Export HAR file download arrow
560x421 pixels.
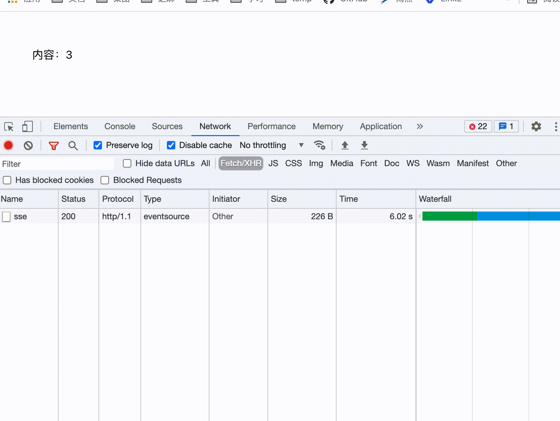364,145
